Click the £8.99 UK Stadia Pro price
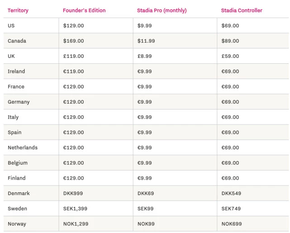Viewport: 290px width, 233px height. tap(145, 56)
